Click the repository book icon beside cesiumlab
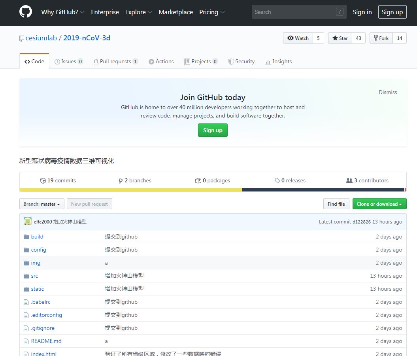The image size is (417, 356). pos(21,39)
